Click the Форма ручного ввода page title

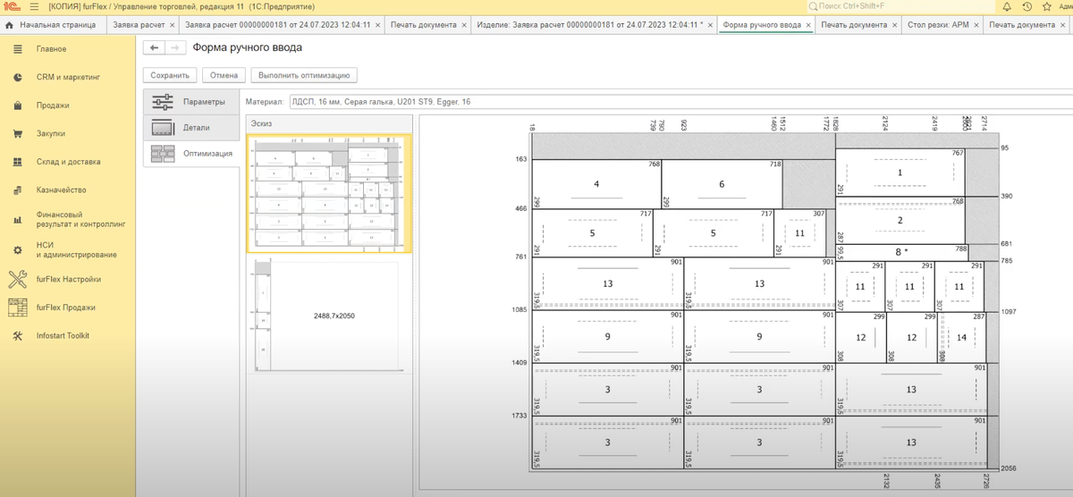coord(248,47)
